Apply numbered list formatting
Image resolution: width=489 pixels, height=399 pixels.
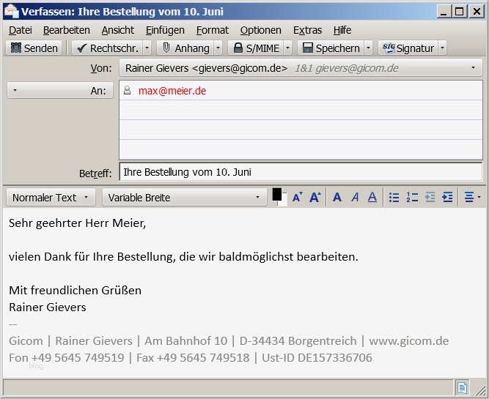(x=412, y=198)
